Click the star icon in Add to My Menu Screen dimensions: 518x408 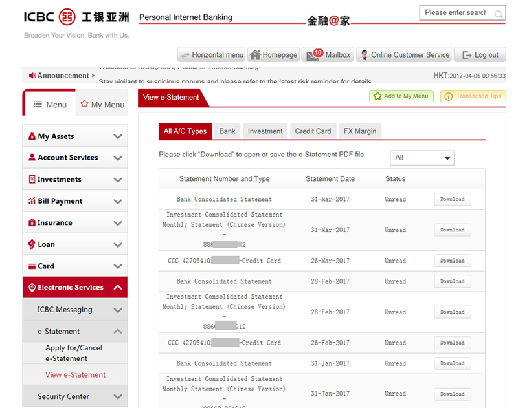point(377,96)
